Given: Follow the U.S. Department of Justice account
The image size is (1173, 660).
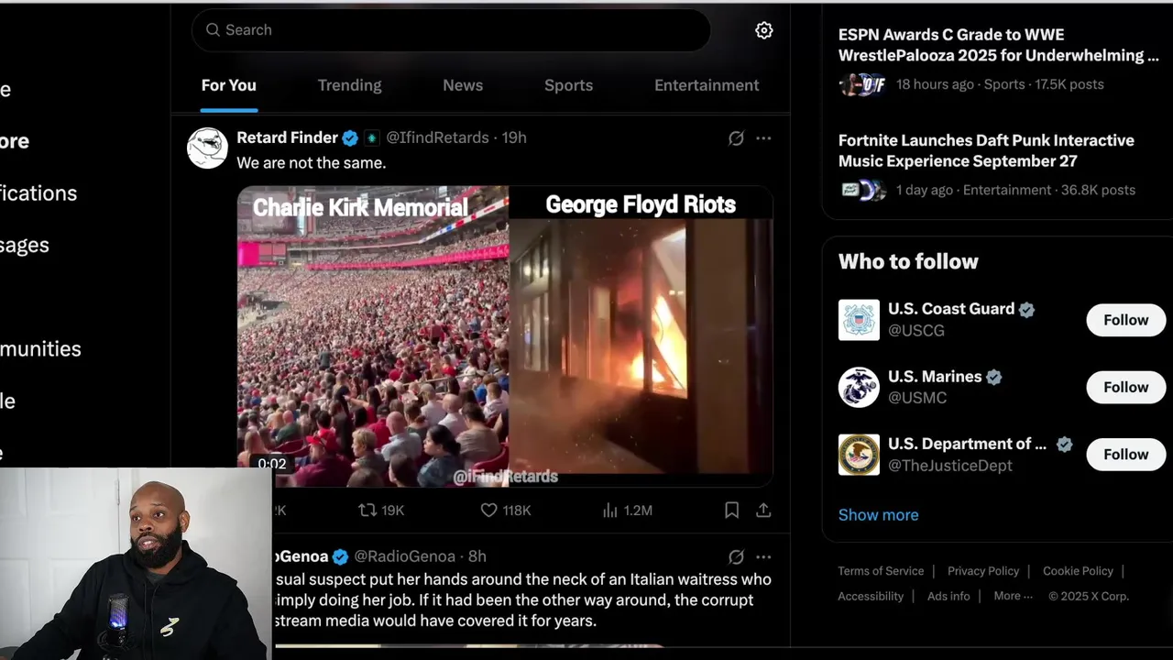Looking at the screenshot, I should (x=1125, y=455).
